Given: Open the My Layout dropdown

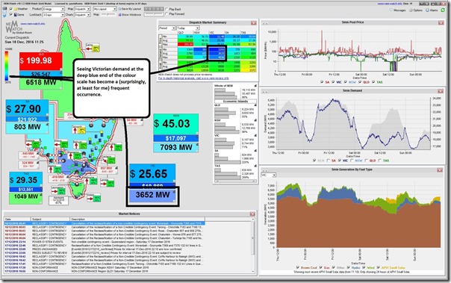Looking at the screenshot, I should (x=105, y=9).
